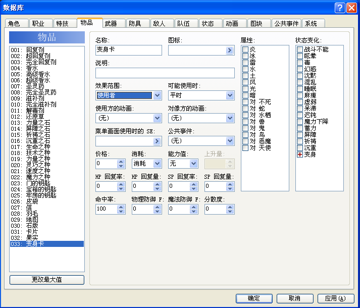
Task: Click the 确定 button
Action: [254, 298]
